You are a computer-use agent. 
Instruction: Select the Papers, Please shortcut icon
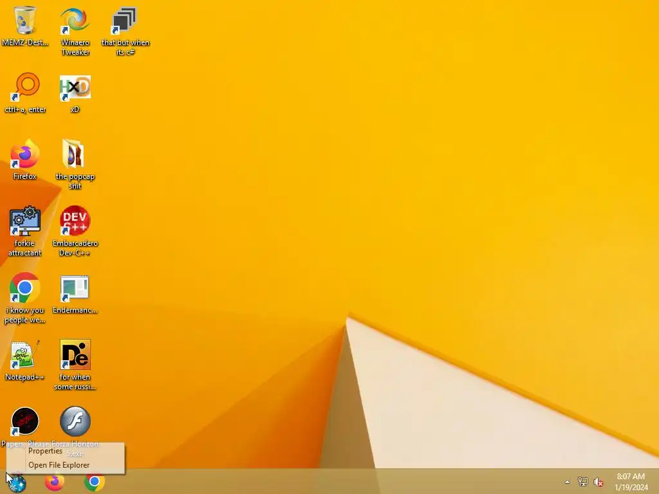point(25,421)
